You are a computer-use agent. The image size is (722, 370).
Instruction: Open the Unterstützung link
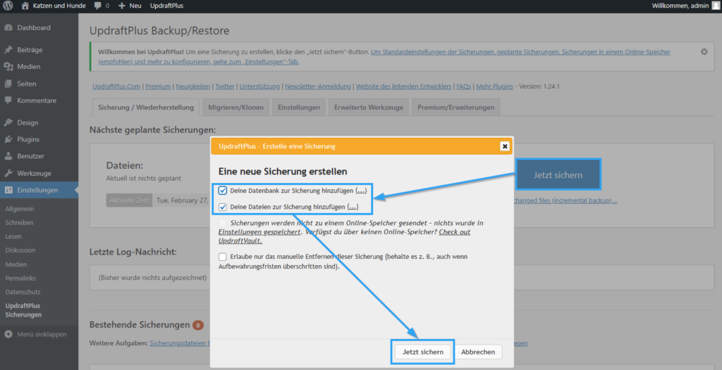point(259,86)
